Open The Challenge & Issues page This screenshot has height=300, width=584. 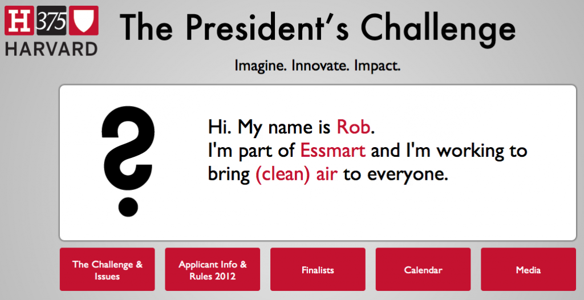[107, 269]
